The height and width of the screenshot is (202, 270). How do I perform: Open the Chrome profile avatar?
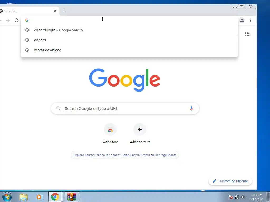(x=242, y=20)
